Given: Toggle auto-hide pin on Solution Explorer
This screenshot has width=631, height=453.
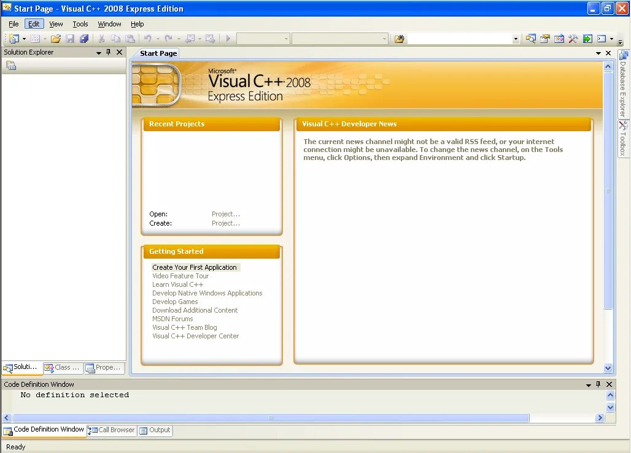Looking at the screenshot, I should 108,52.
